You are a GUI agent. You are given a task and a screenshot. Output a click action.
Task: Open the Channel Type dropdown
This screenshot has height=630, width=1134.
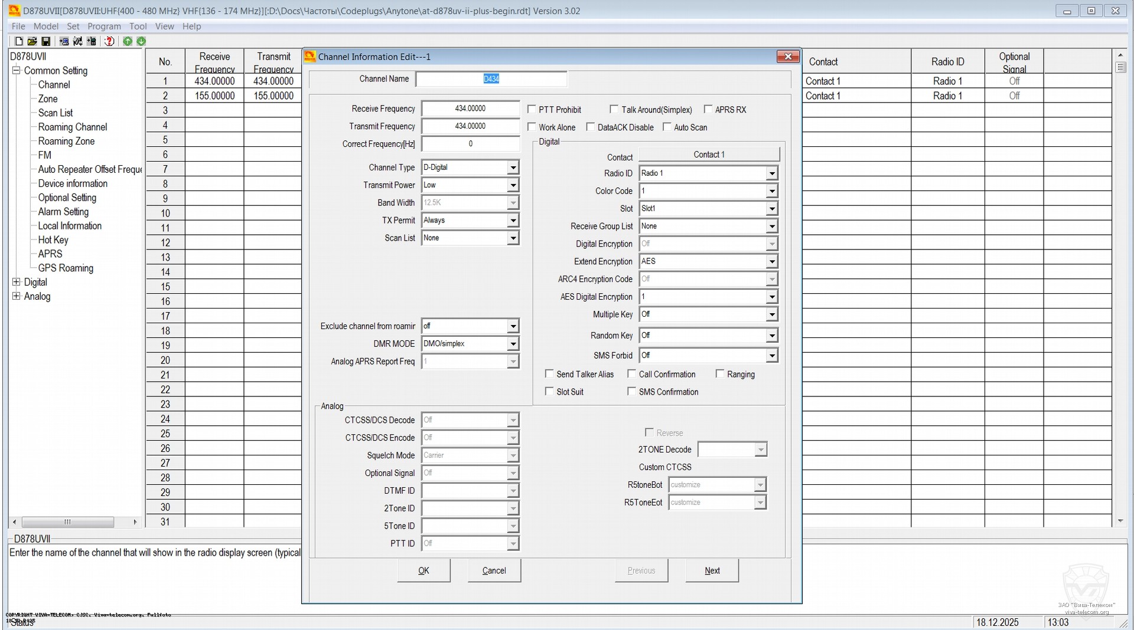coord(513,168)
